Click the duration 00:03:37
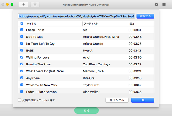The width and height of the screenshot is (172, 116). (135, 65)
